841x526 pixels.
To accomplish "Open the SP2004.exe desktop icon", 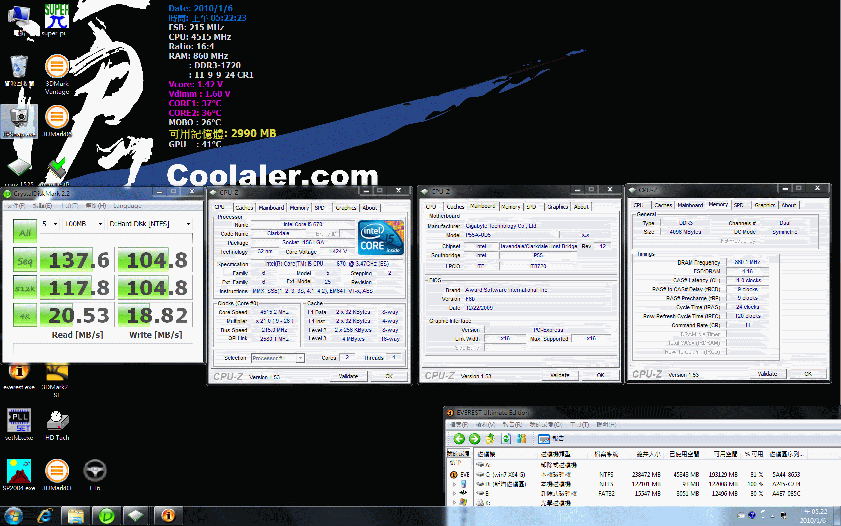I will [x=19, y=475].
